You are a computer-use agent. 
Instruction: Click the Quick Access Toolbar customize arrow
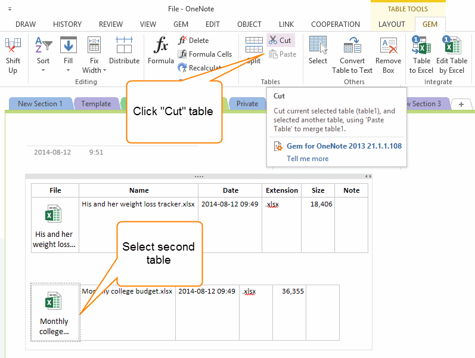click(10, 9)
